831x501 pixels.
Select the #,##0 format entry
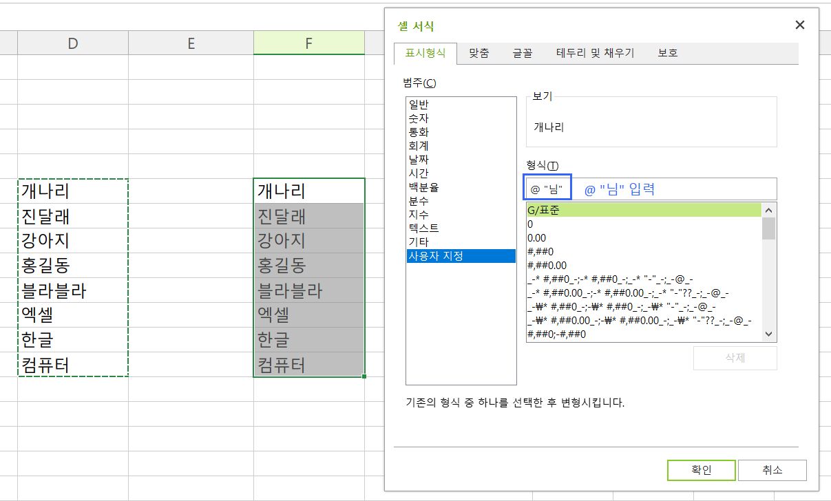(x=644, y=252)
